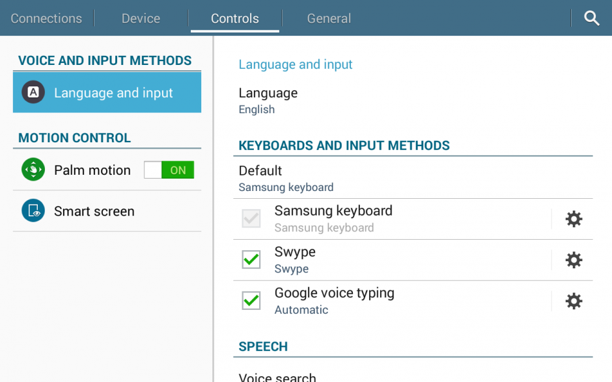Open Settings search with the magnifier icon
The image size is (612, 382).
tap(591, 18)
